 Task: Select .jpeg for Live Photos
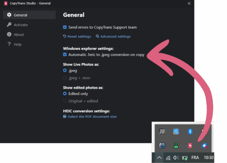click(x=65, y=71)
